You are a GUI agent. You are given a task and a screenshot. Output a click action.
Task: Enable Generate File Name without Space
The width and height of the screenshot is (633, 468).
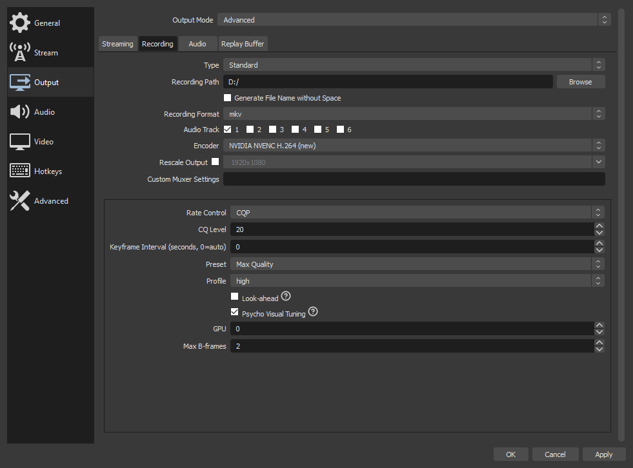tap(228, 97)
